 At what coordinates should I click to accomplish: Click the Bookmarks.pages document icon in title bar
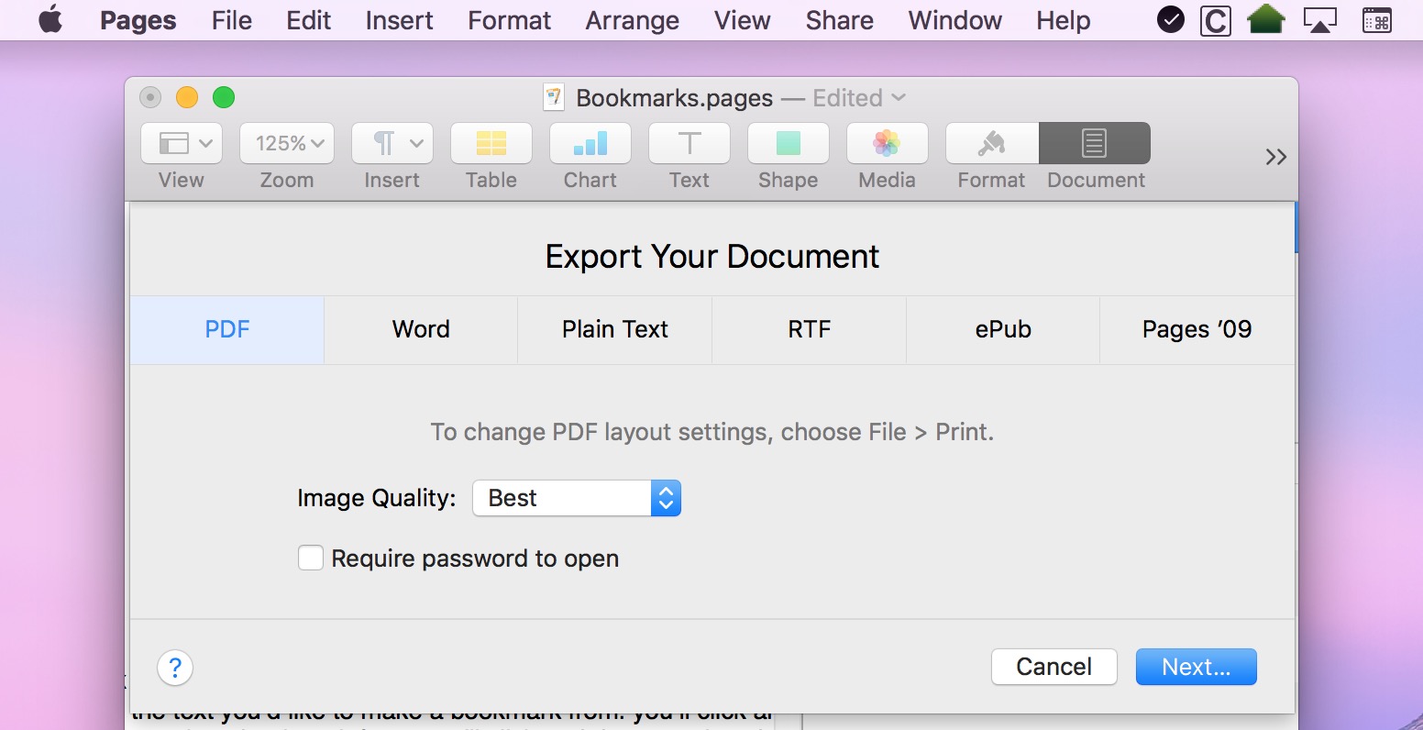553,97
